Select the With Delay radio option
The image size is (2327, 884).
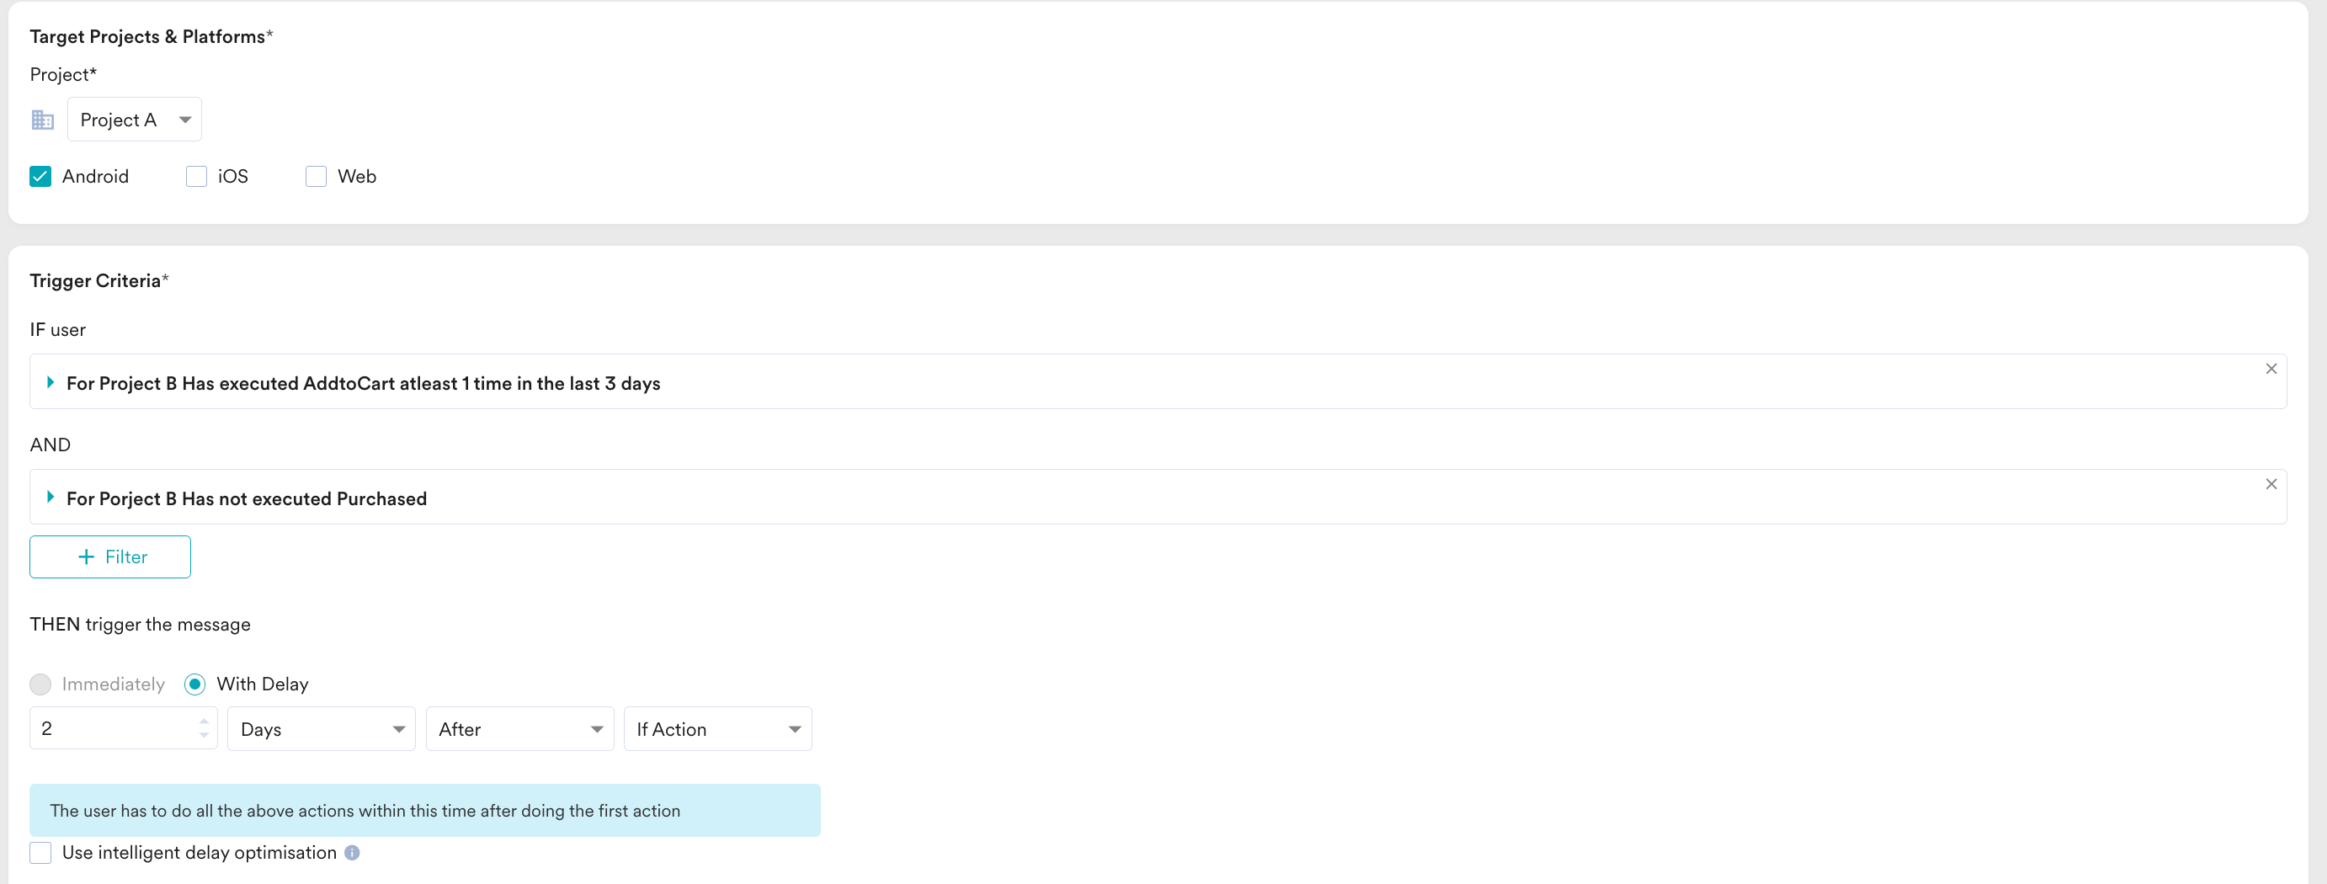[194, 684]
